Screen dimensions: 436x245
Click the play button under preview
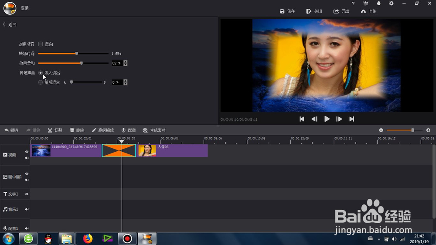(327, 119)
